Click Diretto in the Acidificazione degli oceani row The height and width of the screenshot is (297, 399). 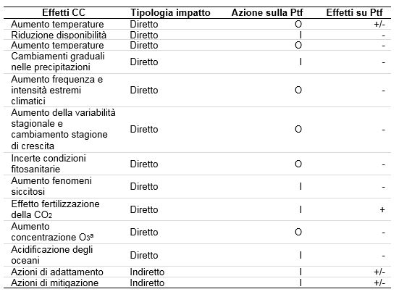144,255
